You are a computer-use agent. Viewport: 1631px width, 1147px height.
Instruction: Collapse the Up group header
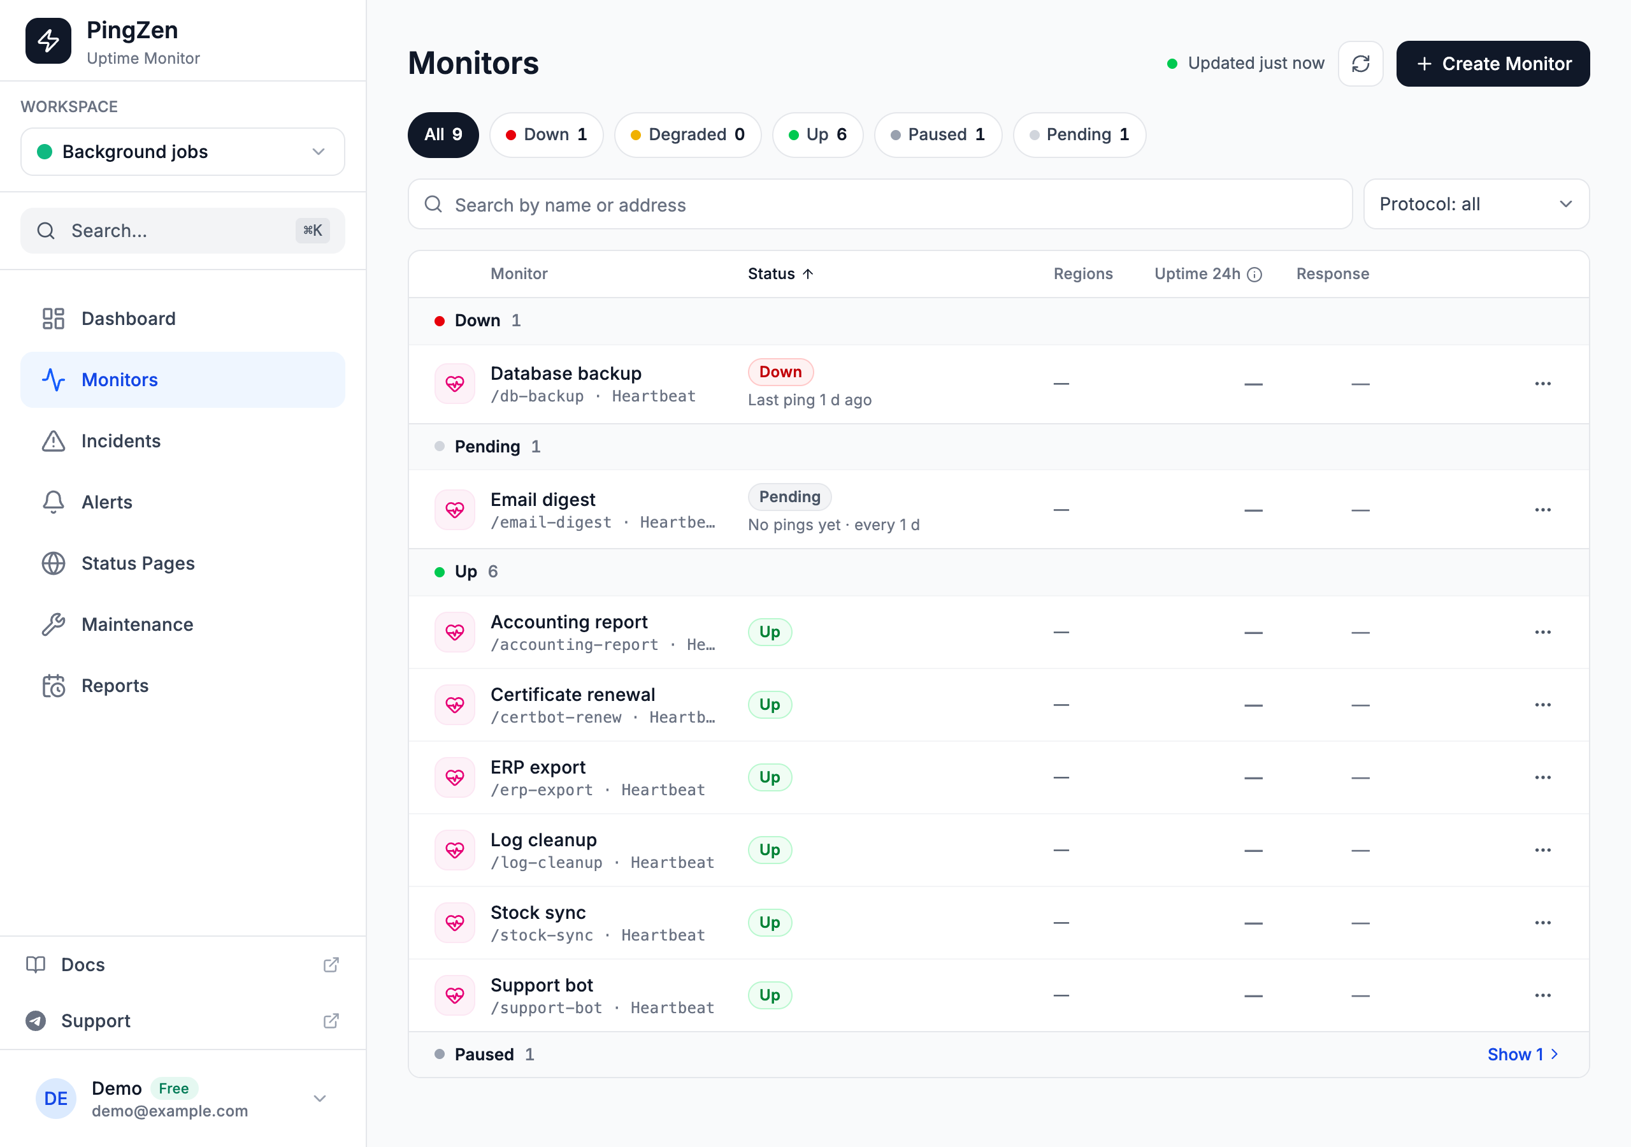[998, 572]
